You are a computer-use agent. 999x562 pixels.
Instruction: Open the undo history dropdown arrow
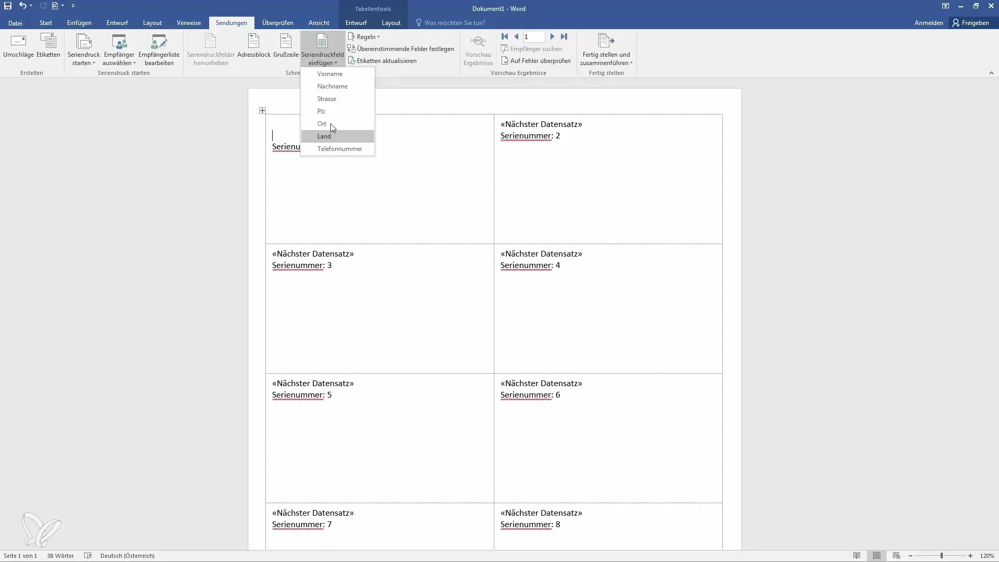(31, 6)
